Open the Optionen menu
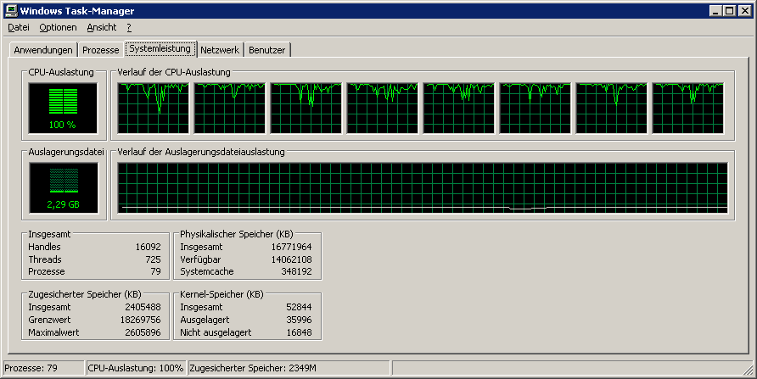757x379 pixels. (58, 28)
